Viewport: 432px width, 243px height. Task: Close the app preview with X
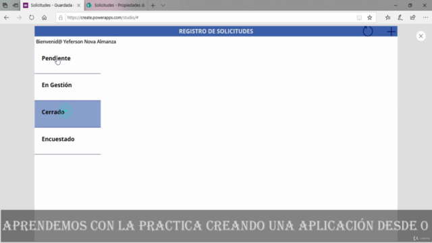(x=421, y=36)
